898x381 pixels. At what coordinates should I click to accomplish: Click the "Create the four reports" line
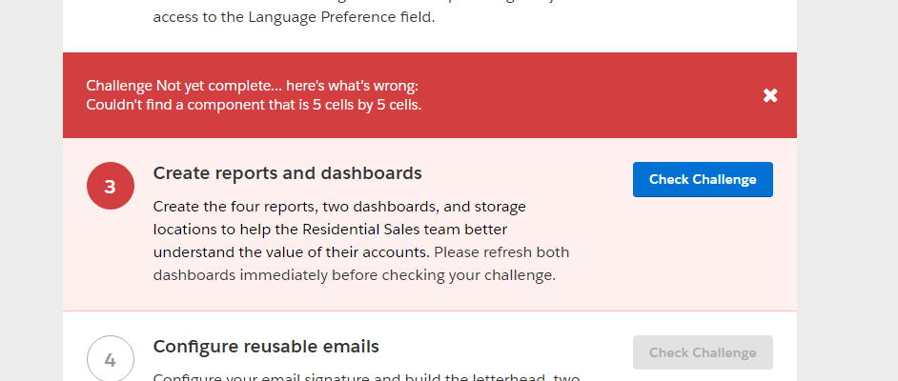[338, 207]
